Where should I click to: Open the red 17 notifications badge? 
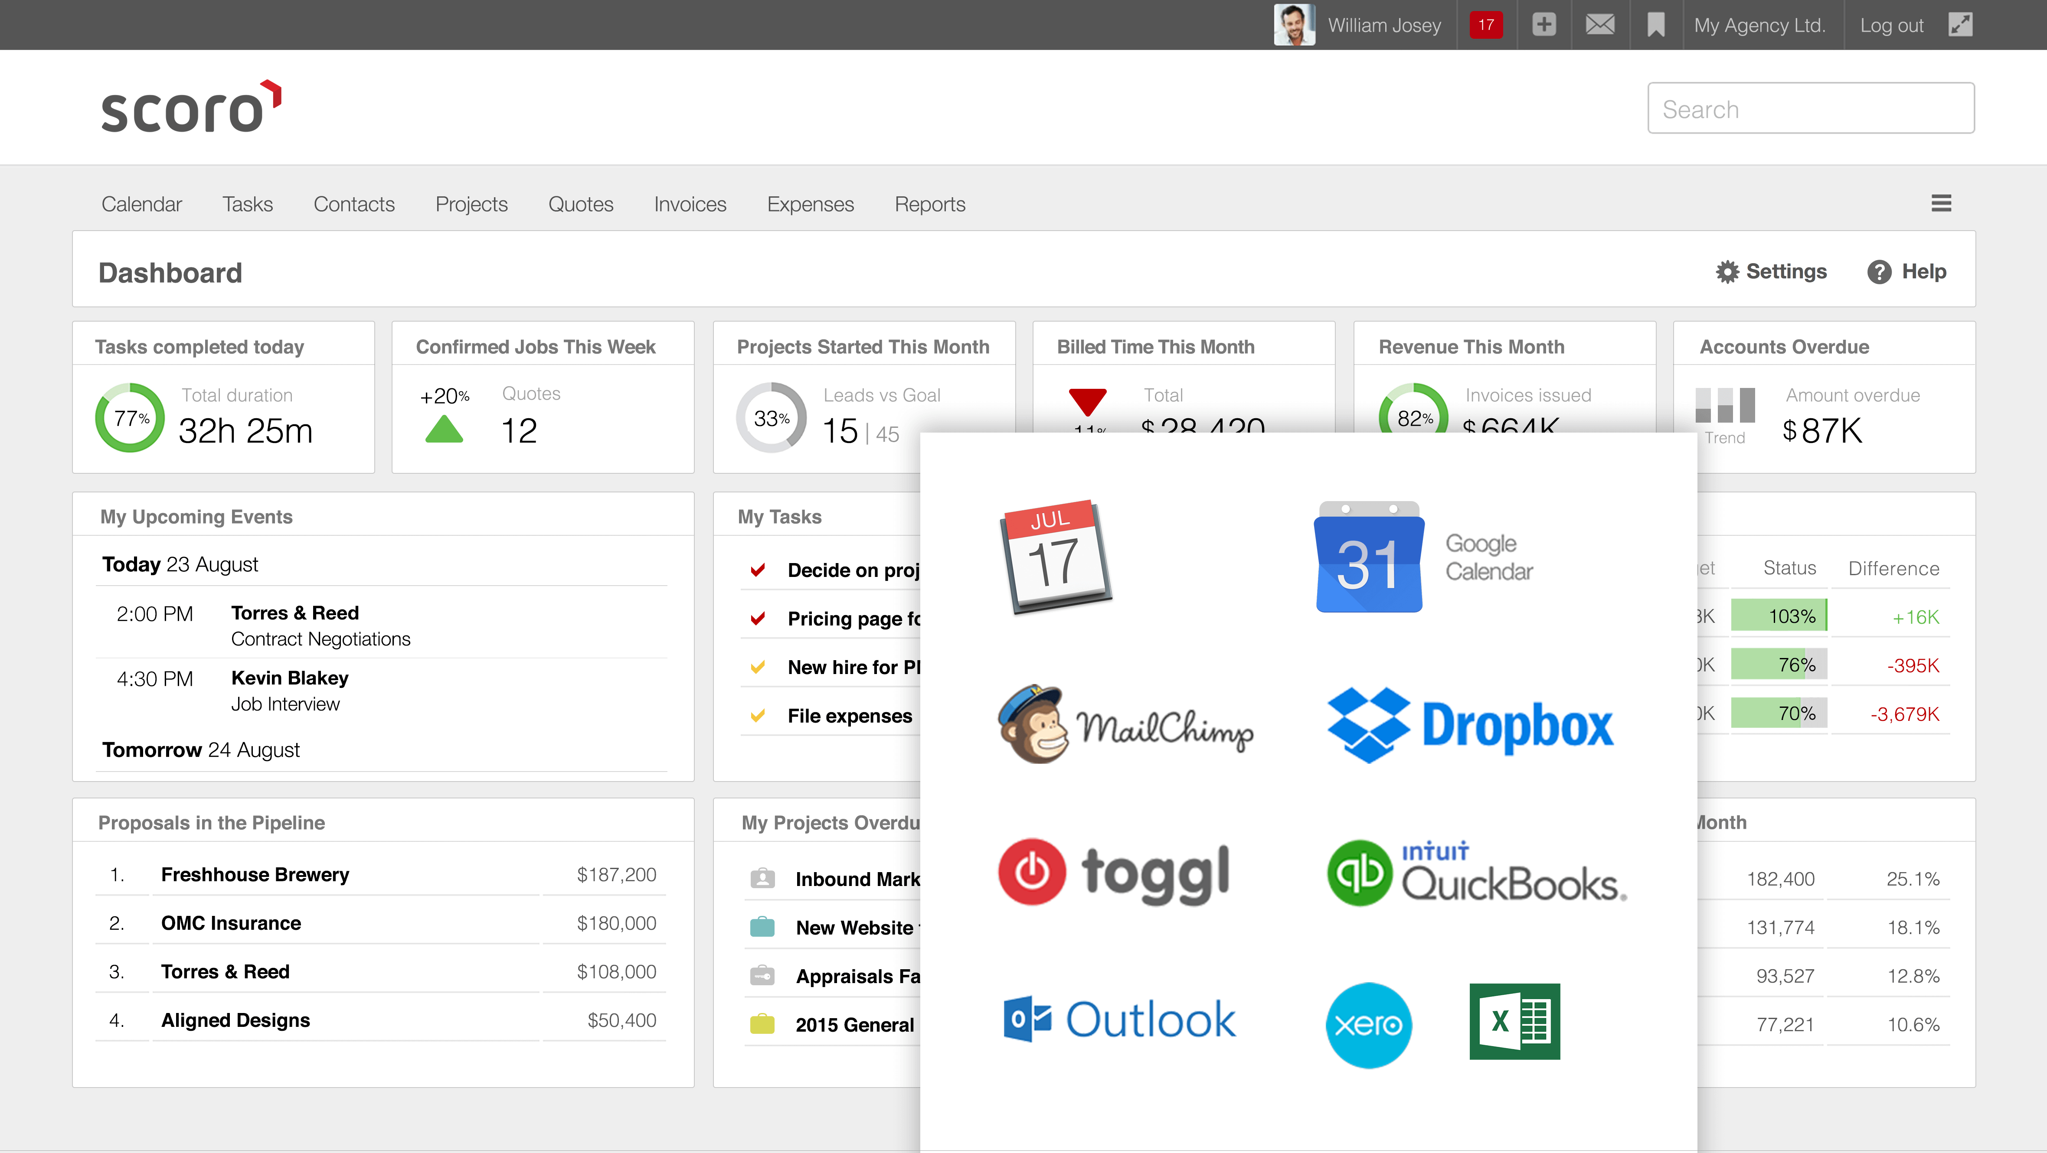point(1486,25)
